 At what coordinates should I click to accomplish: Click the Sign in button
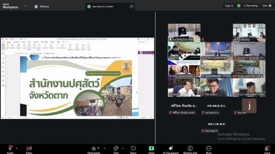[229, 6]
